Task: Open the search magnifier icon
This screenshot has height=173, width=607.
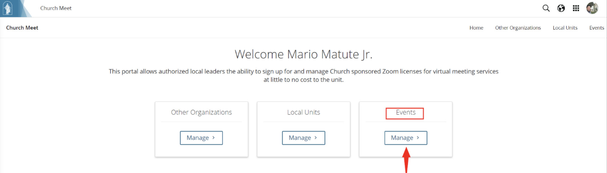Action: tap(546, 8)
